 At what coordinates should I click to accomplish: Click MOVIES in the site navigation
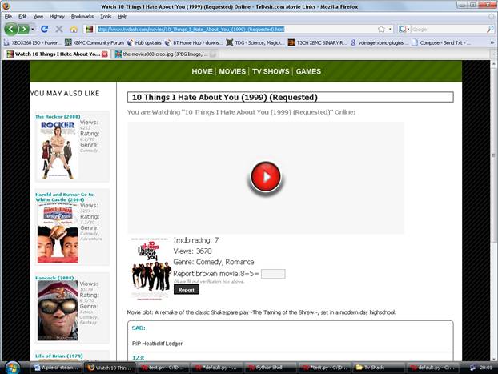[232, 71]
